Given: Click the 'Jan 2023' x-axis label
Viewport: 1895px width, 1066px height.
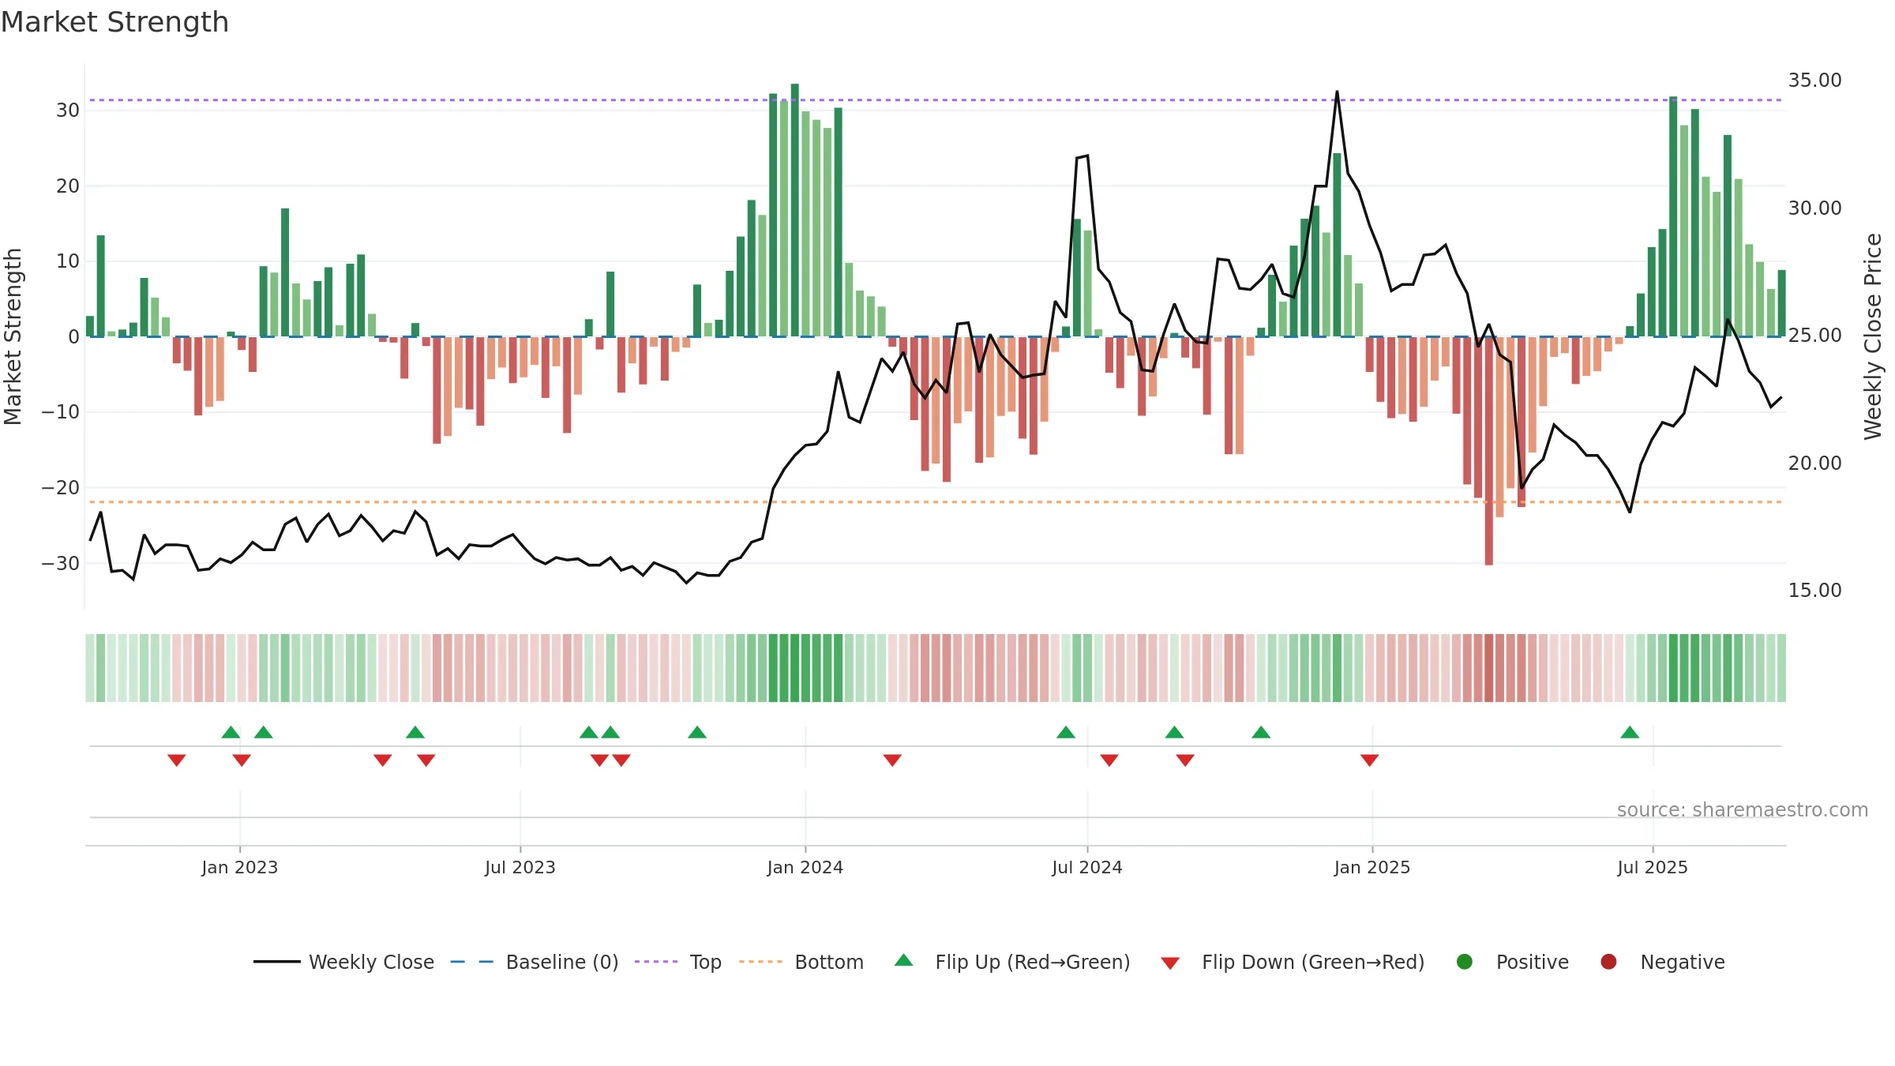Looking at the screenshot, I should pyautogui.click(x=240, y=867).
